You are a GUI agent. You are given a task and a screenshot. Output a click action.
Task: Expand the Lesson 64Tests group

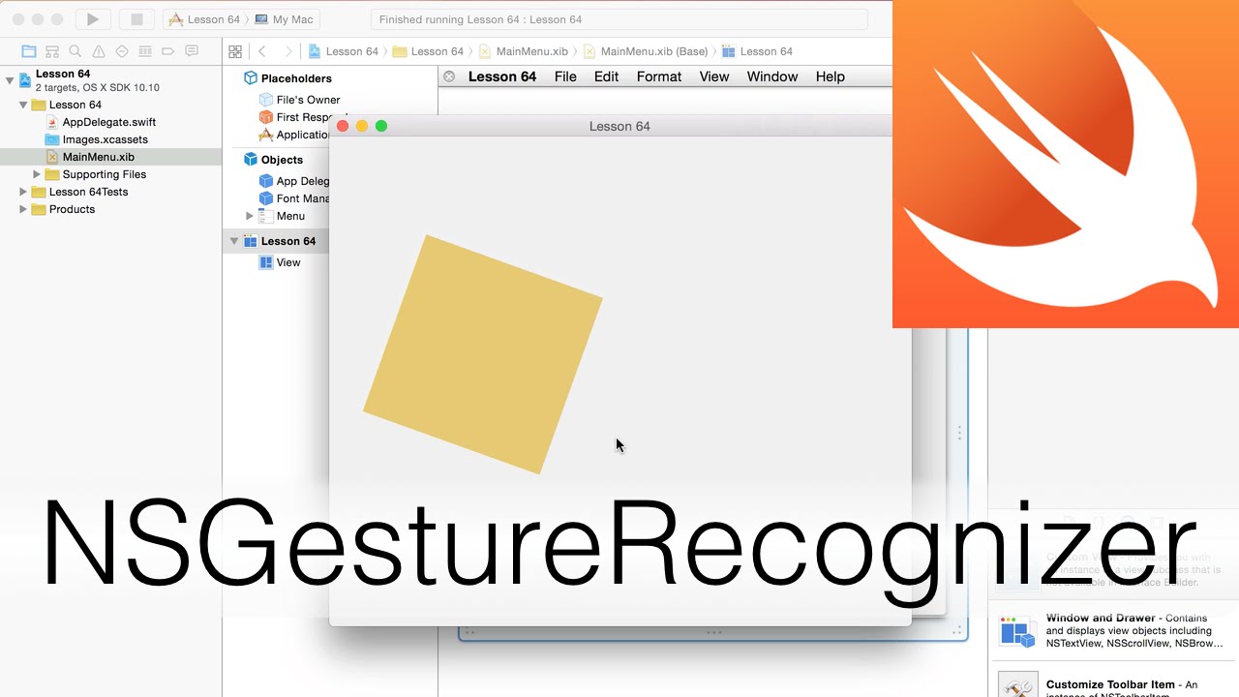pyautogui.click(x=23, y=192)
